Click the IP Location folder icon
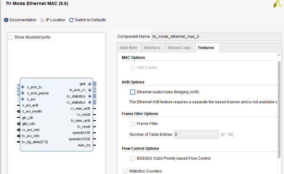Viewport: 284px width, 174px height. [x=42, y=20]
